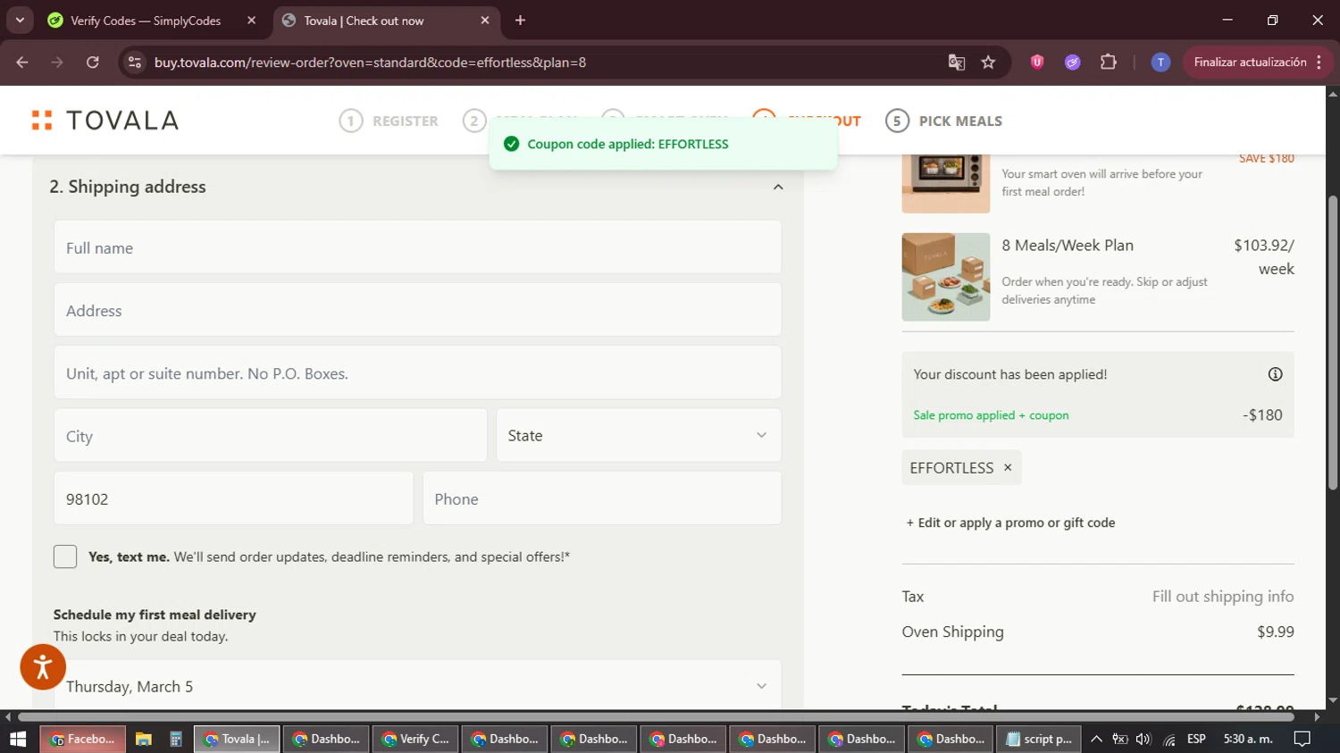This screenshot has width=1340, height=753.
Task: Open the browser extensions puzzle icon
Action: 1109,63
